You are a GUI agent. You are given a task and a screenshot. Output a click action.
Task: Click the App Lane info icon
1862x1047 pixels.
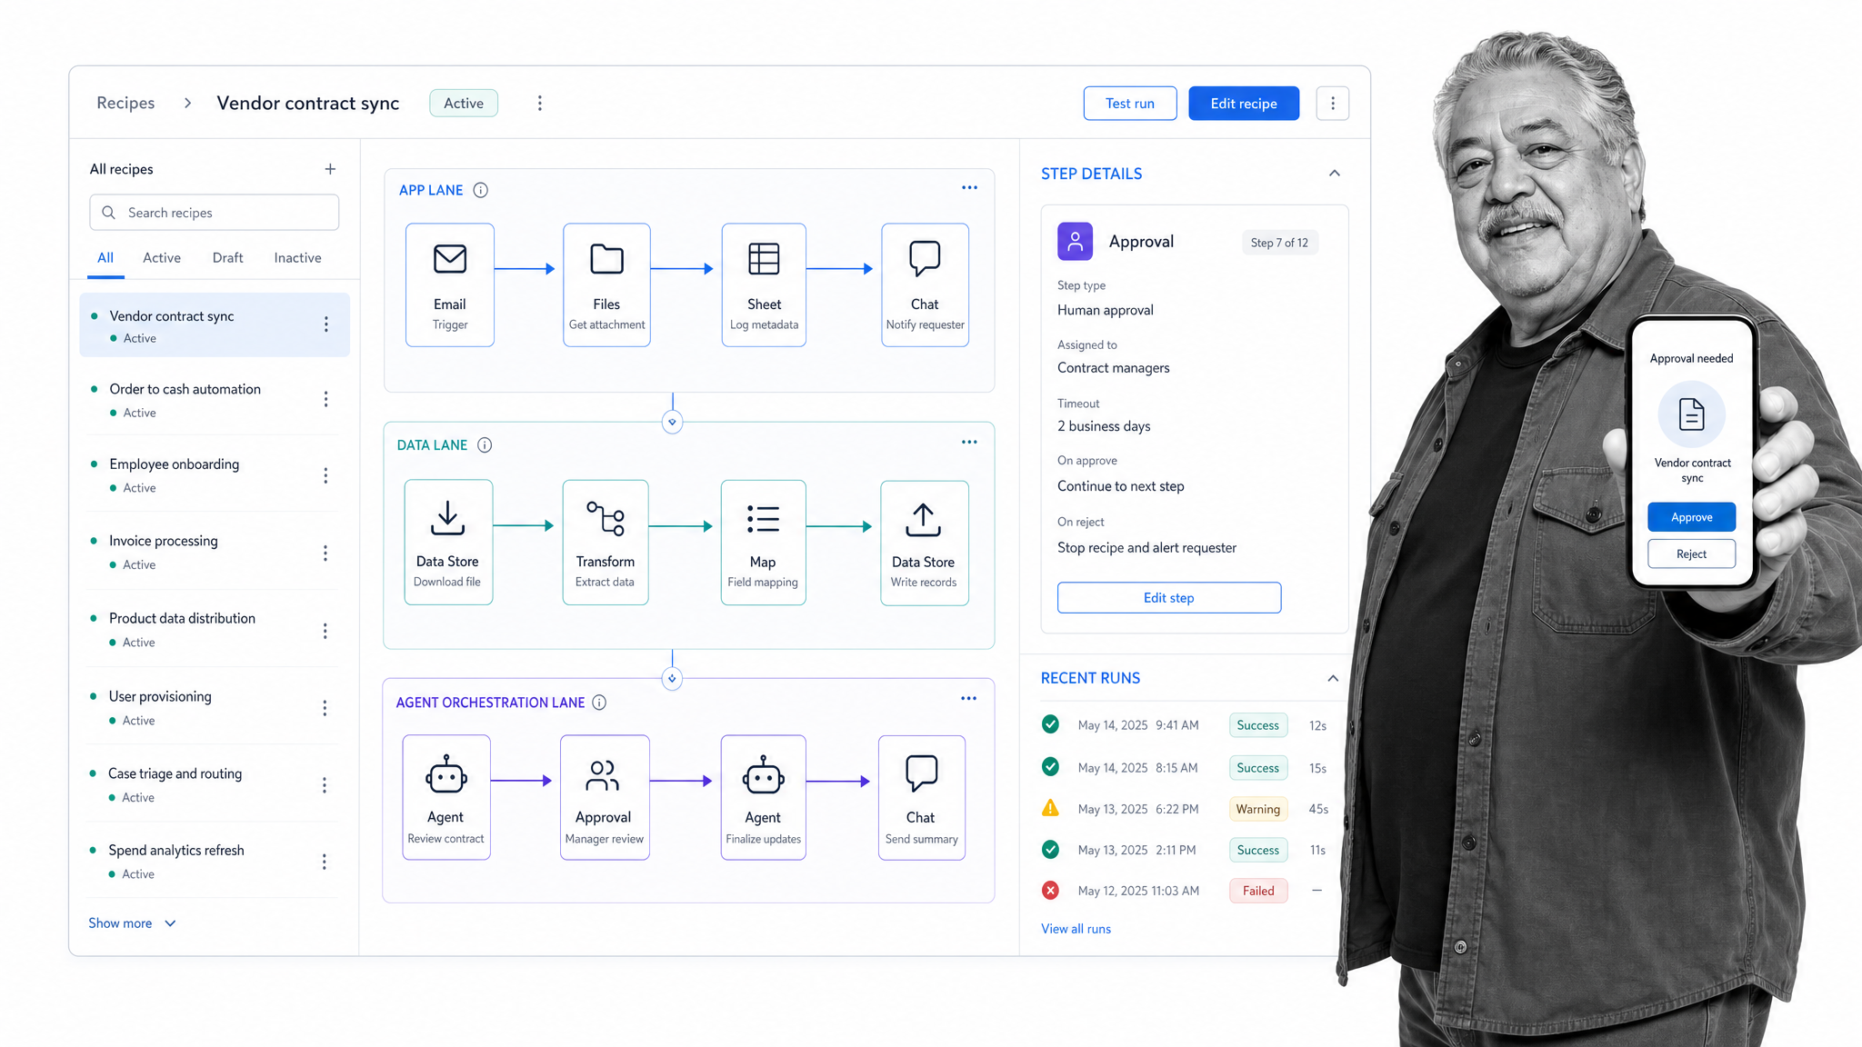tap(481, 190)
